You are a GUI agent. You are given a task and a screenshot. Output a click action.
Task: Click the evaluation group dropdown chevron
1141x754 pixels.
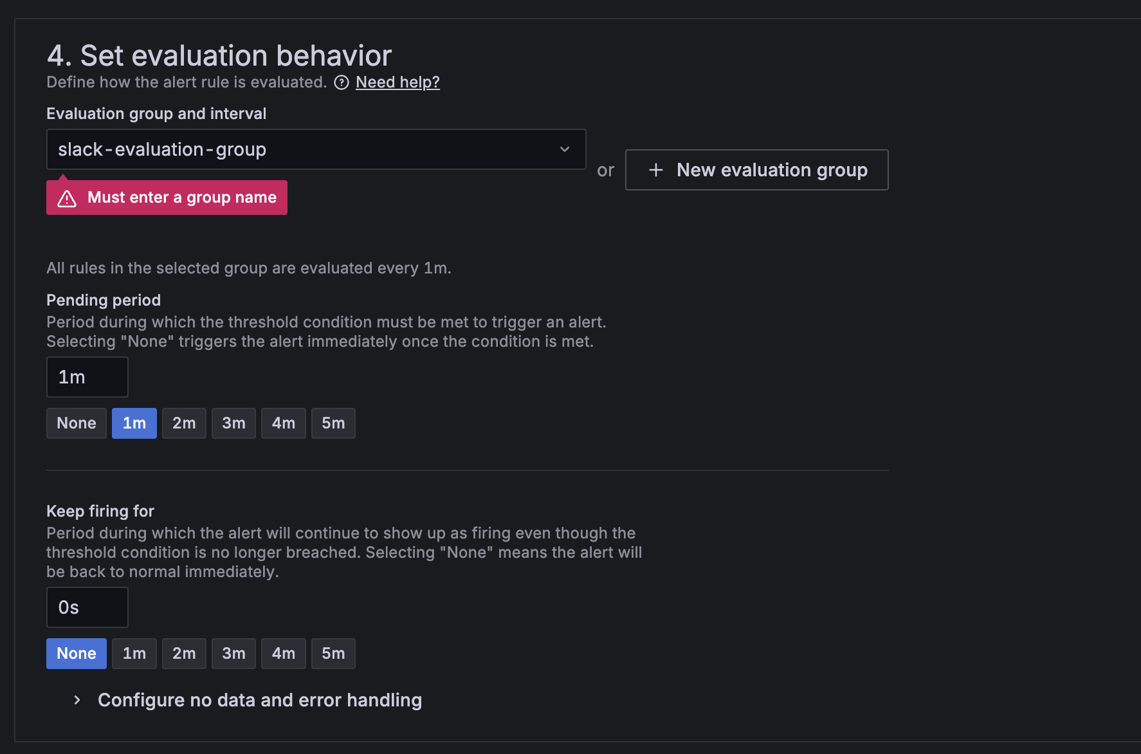pyautogui.click(x=565, y=149)
